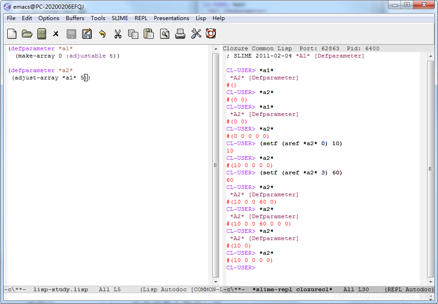Start a search with the magnifier icon
This screenshot has height=304, width=438.
tap(164, 33)
